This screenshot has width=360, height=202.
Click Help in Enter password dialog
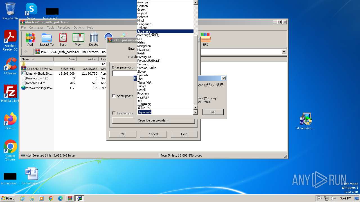[184, 134]
